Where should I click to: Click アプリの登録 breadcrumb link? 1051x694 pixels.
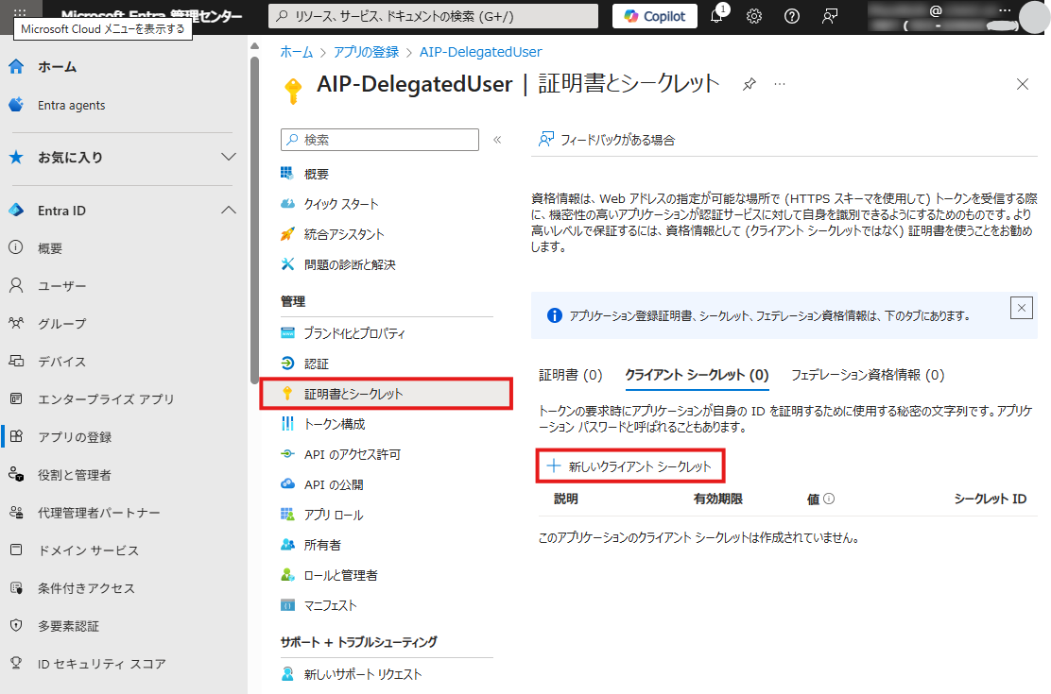coord(366,52)
